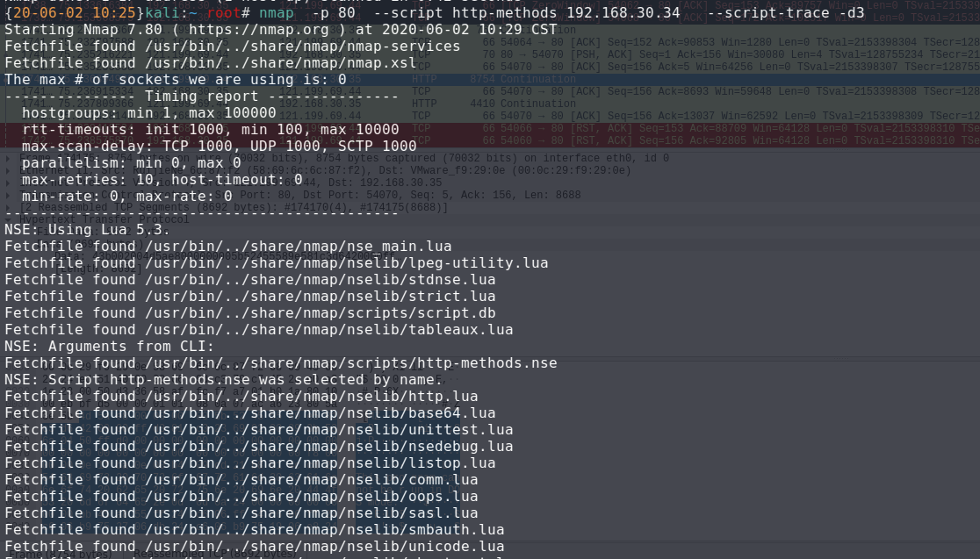Click the 'parallelism: min 0, max 0' line

tap(131, 163)
